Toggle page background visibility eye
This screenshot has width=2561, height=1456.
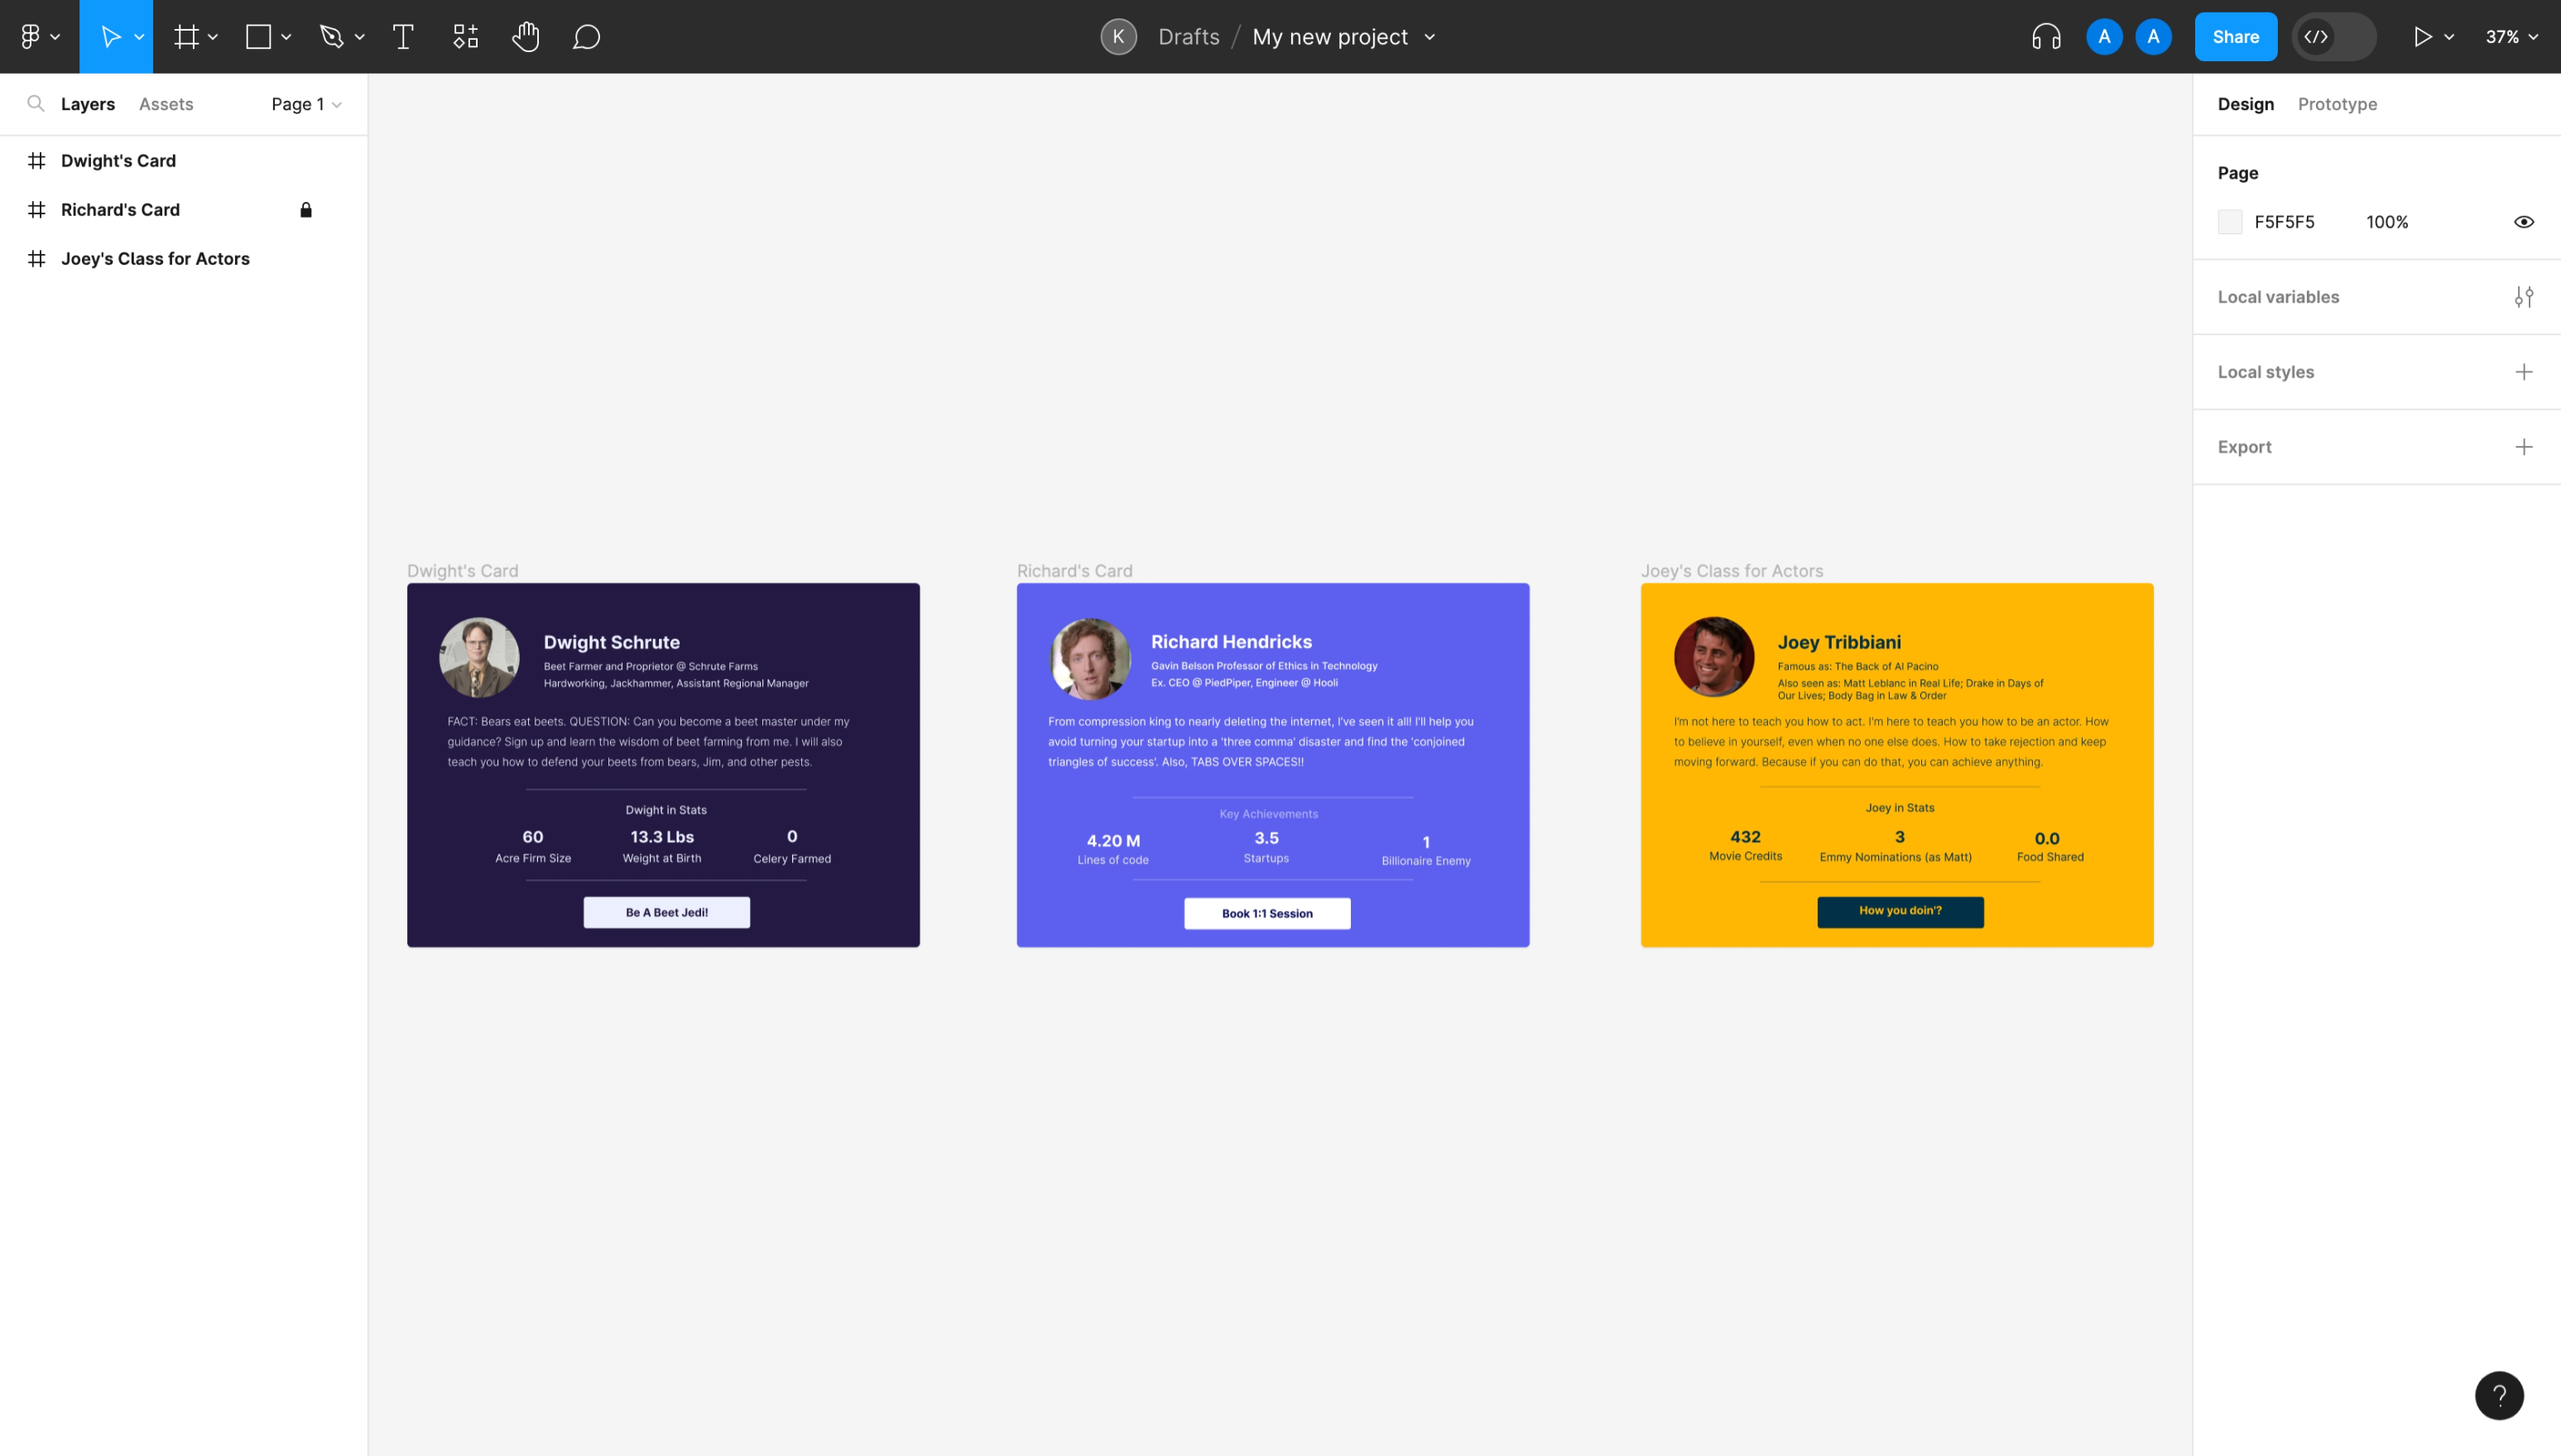point(2524,222)
